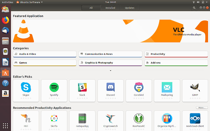This screenshot has height=131, width=210.
Task: Open the notepadqq app tile
Action: 82,121
